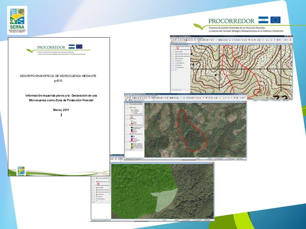Click 'Marzo, 2011' text on document cover
Viewport: 306px width, 229px height.
pos(61,110)
